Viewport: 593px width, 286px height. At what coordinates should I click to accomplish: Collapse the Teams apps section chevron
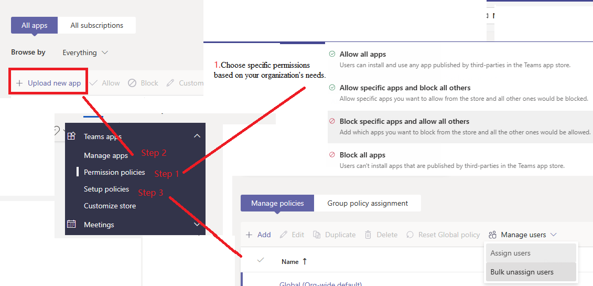197,136
